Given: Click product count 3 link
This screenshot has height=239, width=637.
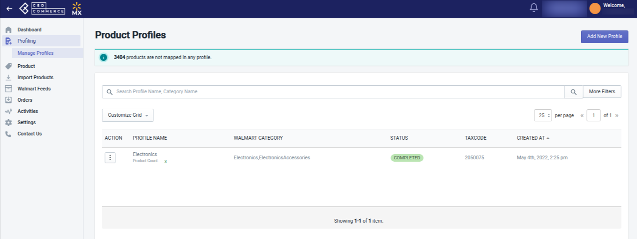Looking at the screenshot, I should [x=165, y=161].
